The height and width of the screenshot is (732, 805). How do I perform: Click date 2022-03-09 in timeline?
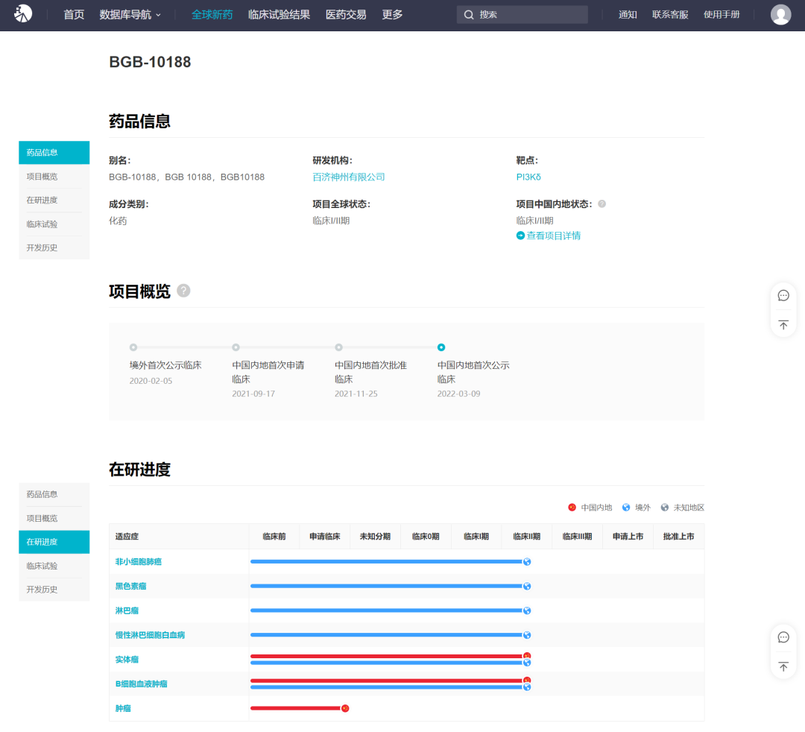[x=458, y=394]
